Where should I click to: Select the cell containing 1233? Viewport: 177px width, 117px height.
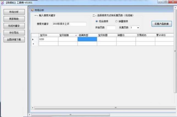[49, 39]
